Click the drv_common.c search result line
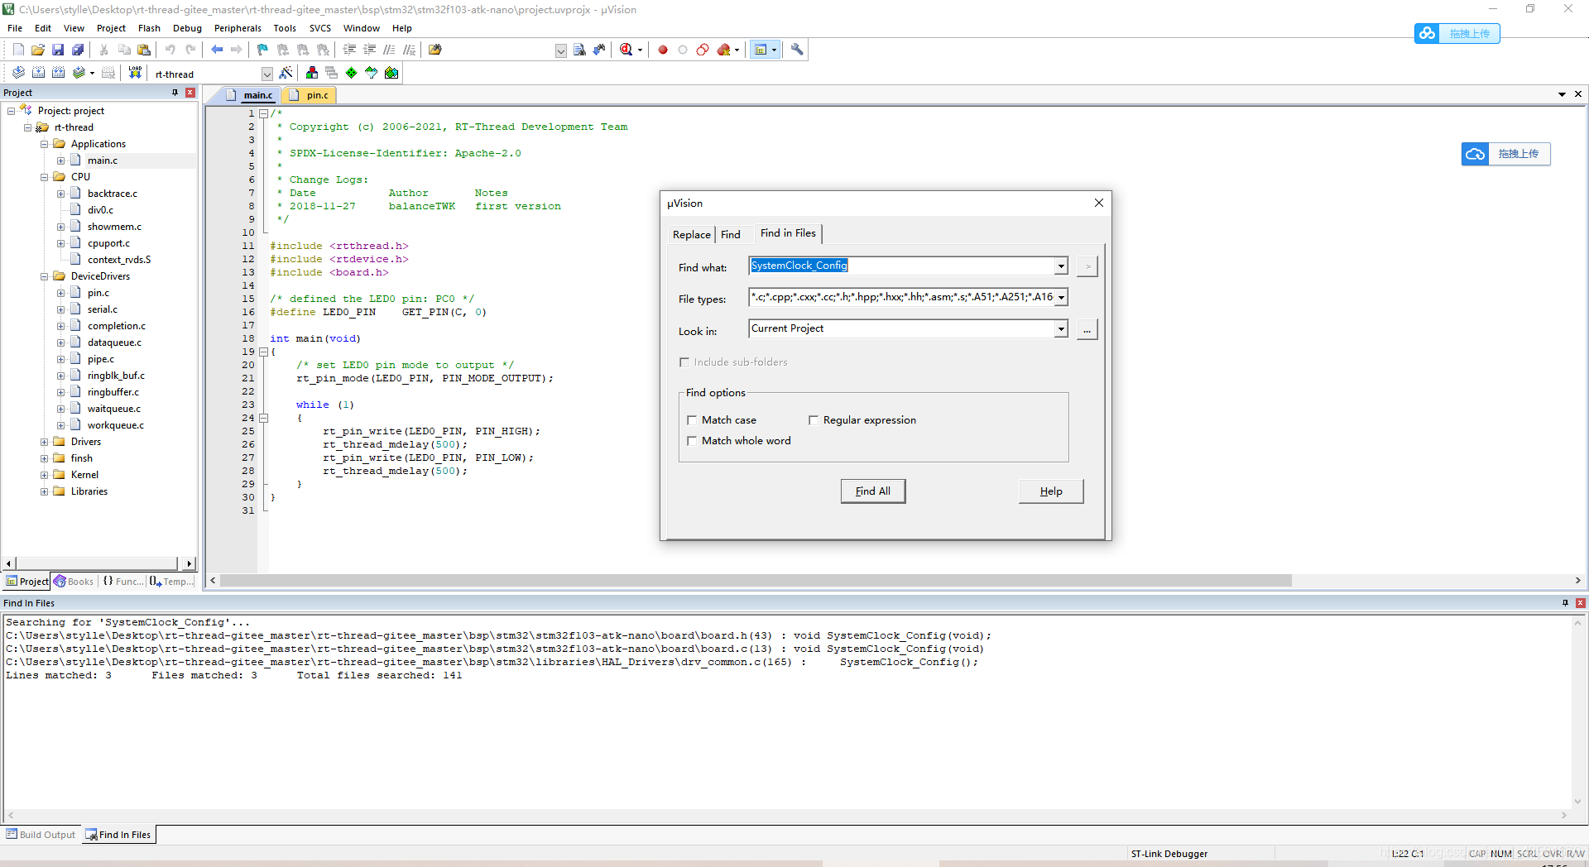 click(x=492, y=662)
